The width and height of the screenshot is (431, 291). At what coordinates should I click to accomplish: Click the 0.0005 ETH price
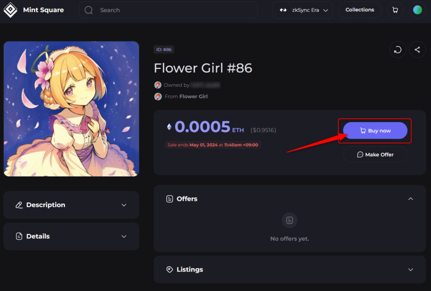point(209,127)
